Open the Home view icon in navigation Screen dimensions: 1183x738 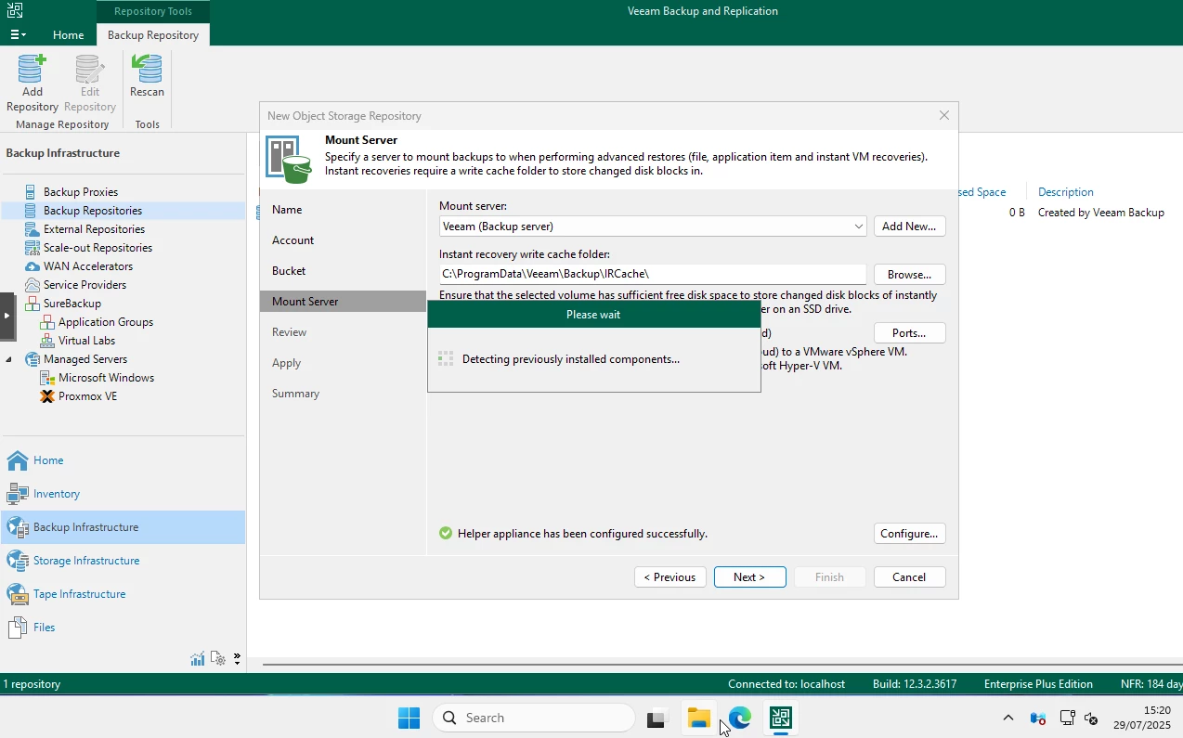click(18, 460)
